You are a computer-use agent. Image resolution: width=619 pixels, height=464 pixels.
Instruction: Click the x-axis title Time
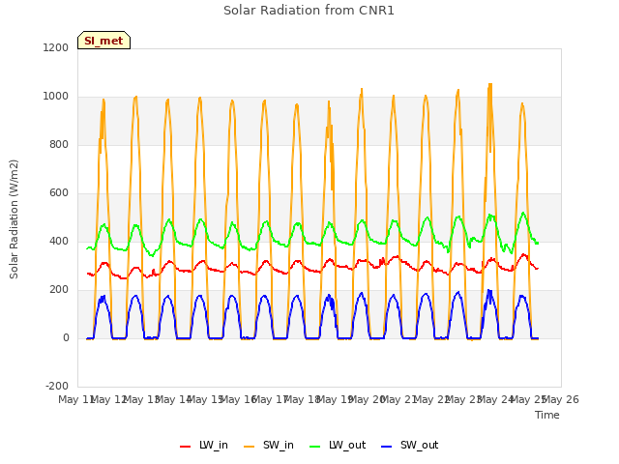pos(547,415)
